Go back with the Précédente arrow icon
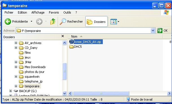The height and width of the screenshot is (104, 172). pyautogui.click(x=8, y=21)
